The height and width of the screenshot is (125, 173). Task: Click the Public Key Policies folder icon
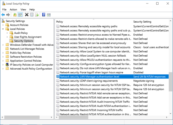coord(7,53)
